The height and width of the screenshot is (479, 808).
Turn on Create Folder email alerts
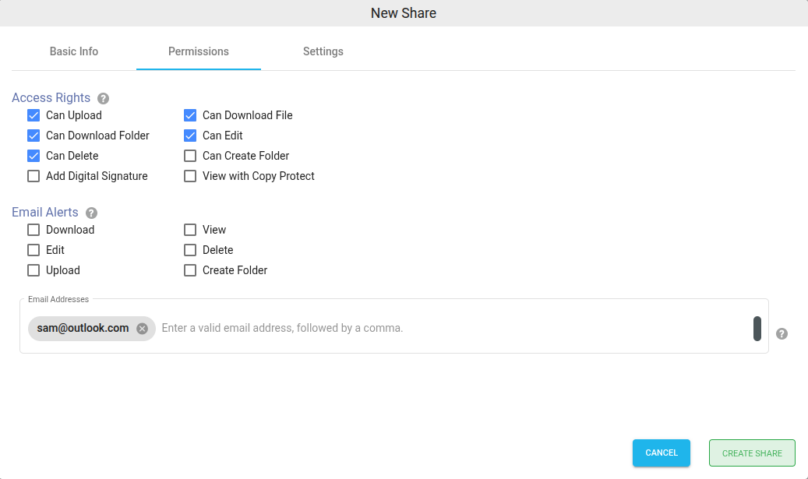click(190, 269)
